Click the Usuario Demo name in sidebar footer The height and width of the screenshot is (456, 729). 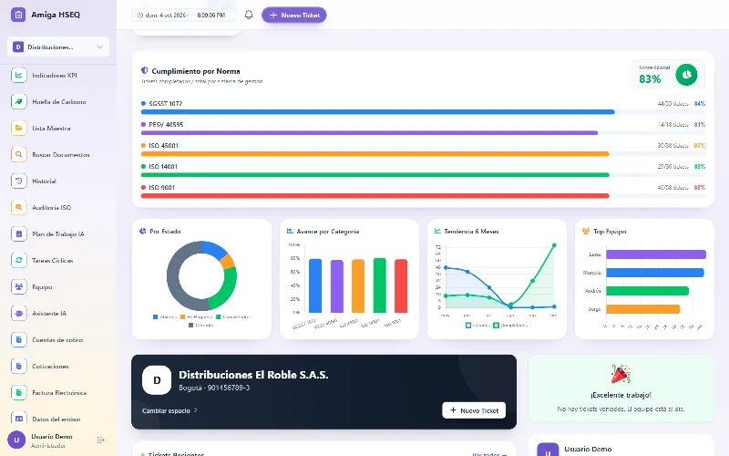pos(52,437)
